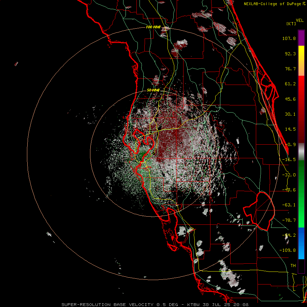The image size is (307, 307).
Task: Click the 76.7 velocity scale value
Action: point(290,69)
